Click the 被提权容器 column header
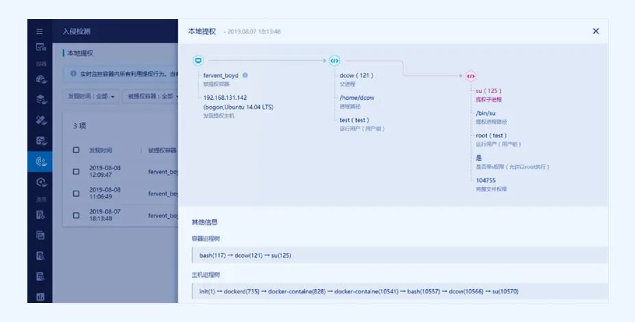 [x=162, y=150]
